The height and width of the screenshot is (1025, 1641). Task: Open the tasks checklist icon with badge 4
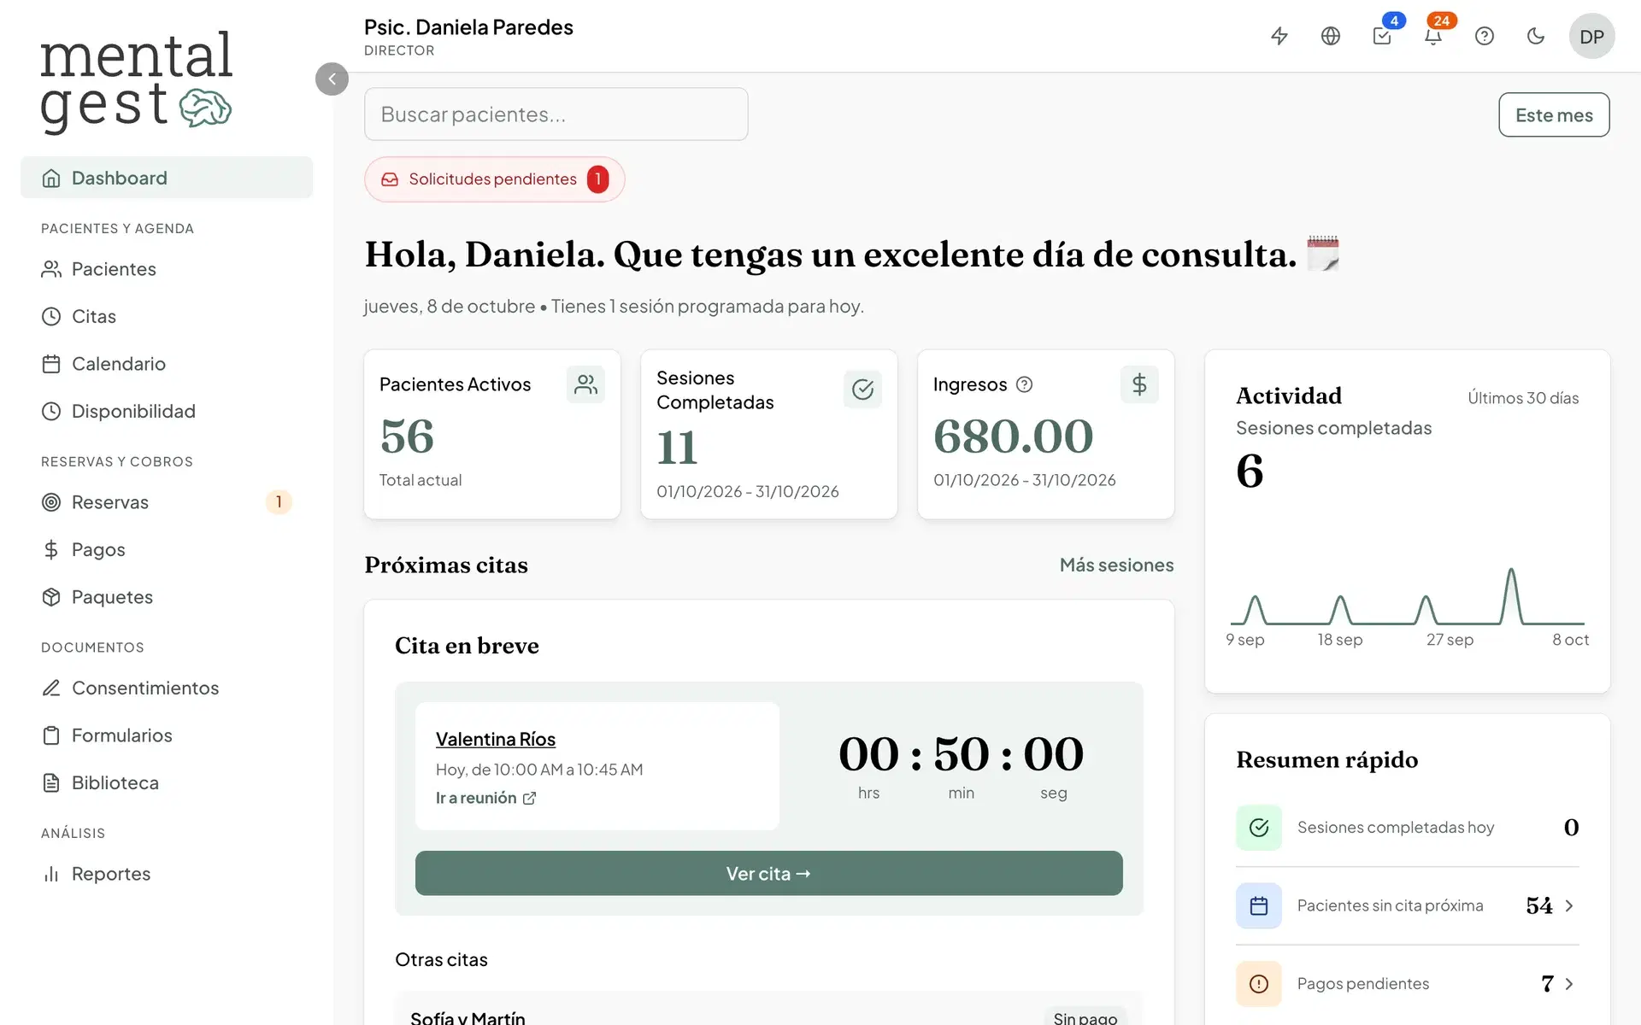(x=1382, y=36)
